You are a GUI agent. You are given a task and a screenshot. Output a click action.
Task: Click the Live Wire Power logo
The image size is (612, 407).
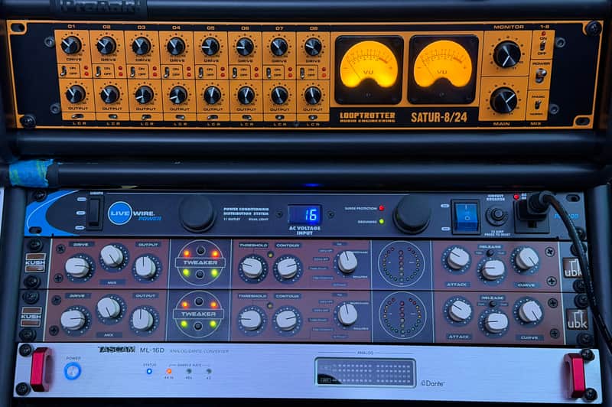pos(134,213)
